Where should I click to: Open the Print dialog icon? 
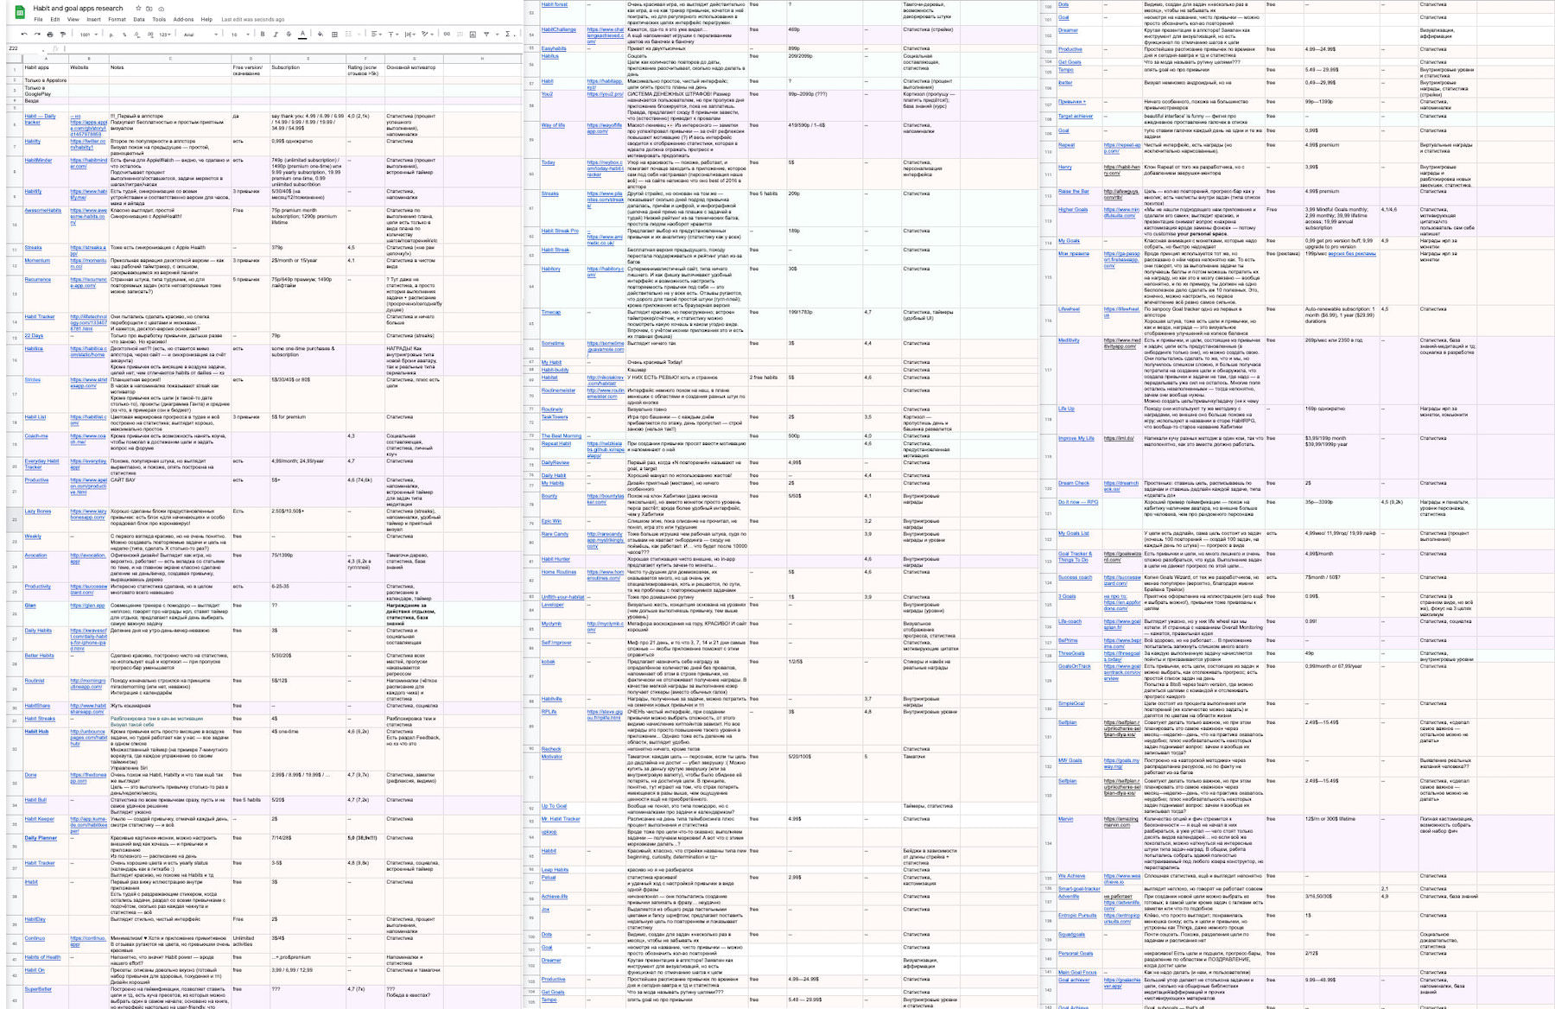tap(49, 35)
